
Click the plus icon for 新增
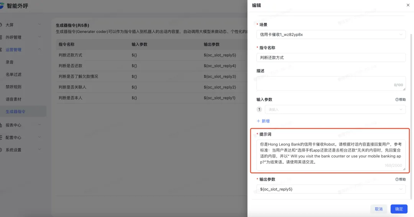click(258, 121)
